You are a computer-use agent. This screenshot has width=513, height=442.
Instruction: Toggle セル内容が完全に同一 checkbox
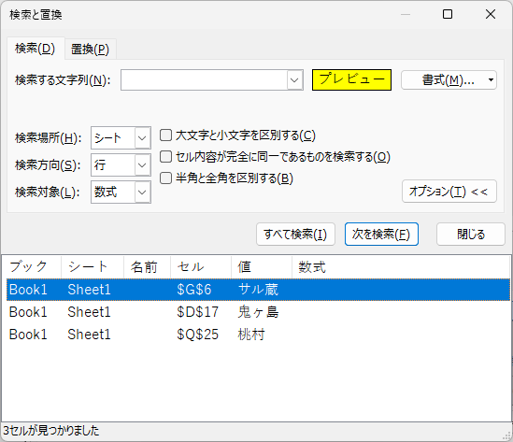pyautogui.click(x=165, y=157)
